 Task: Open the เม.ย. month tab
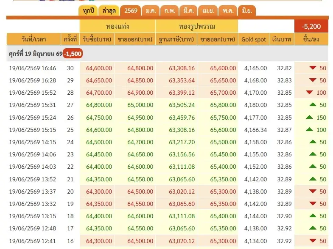tap(208, 11)
